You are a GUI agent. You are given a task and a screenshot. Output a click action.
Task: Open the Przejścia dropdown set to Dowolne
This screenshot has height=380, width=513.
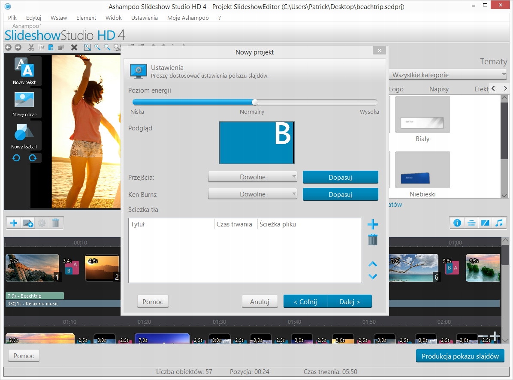(253, 177)
